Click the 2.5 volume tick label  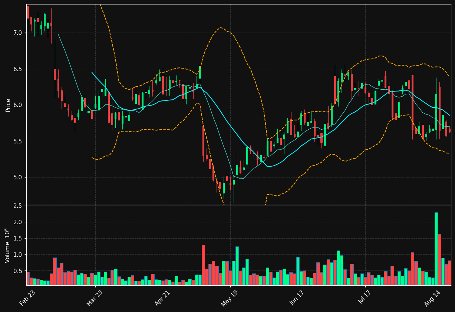coord(18,206)
